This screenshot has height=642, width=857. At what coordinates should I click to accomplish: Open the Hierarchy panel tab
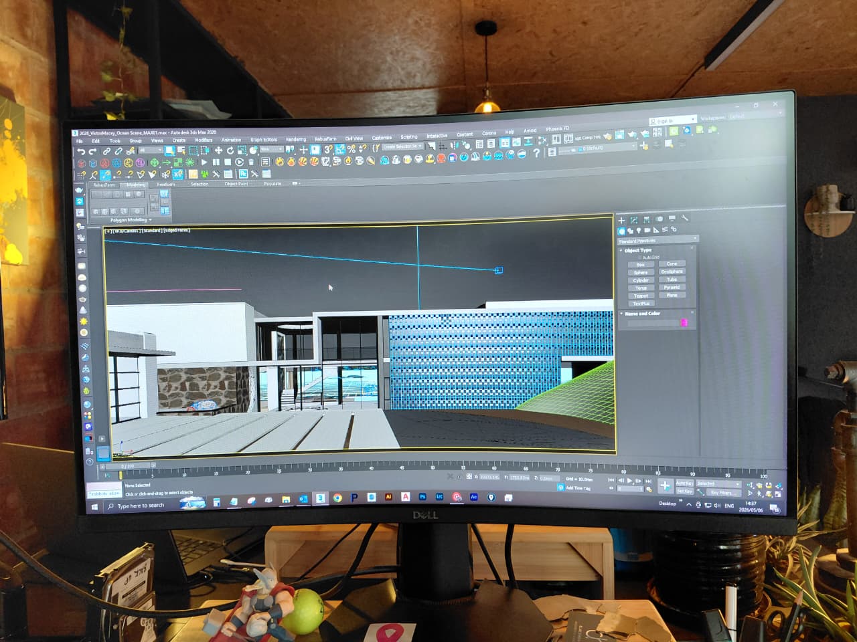pos(647,220)
